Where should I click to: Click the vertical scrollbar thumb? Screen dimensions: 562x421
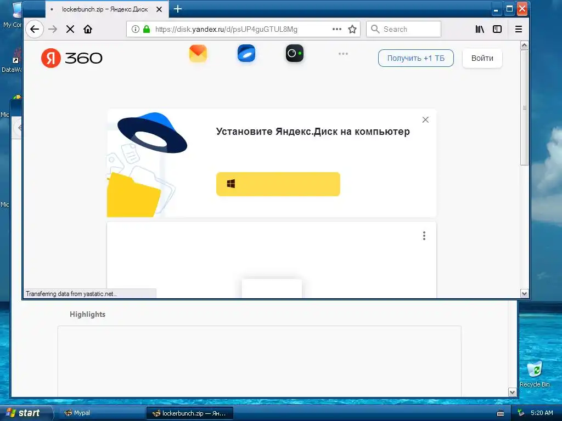point(524,107)
